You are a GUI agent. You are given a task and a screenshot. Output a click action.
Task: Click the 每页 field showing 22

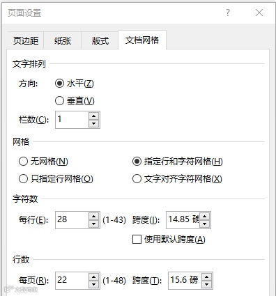(x=72, y=281)
